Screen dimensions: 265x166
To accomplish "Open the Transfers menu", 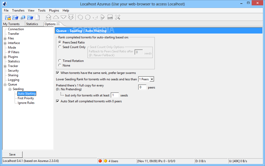I will 18,10.
